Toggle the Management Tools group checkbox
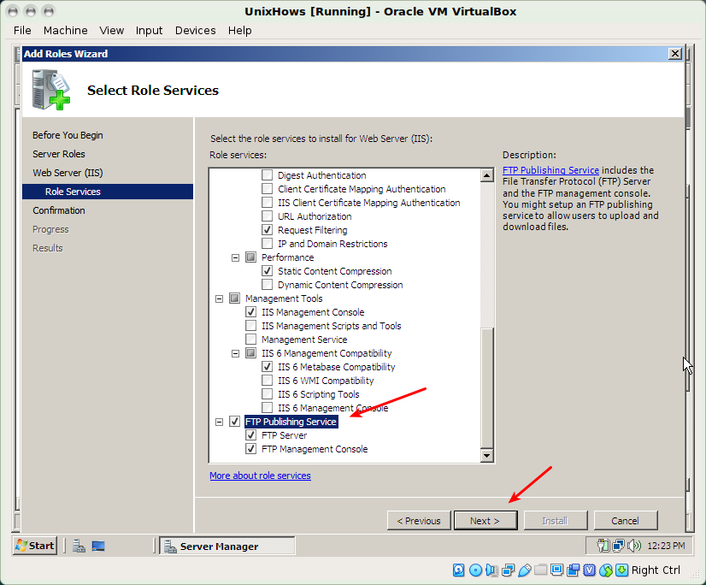This screenshot has width=706, height=585. 234,298
